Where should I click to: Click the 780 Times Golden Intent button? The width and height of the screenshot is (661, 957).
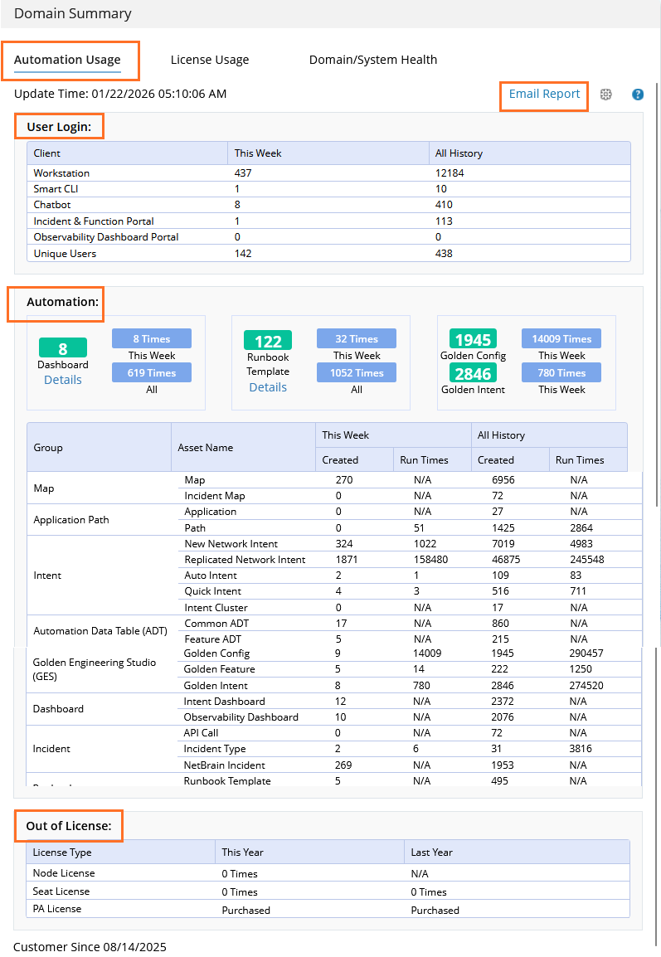pos(561,372)
